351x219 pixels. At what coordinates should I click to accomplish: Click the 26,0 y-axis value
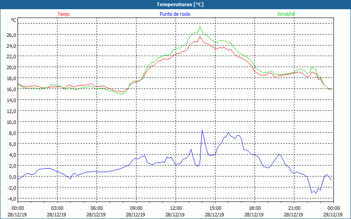pyautogui.click(x=11, y=35)
